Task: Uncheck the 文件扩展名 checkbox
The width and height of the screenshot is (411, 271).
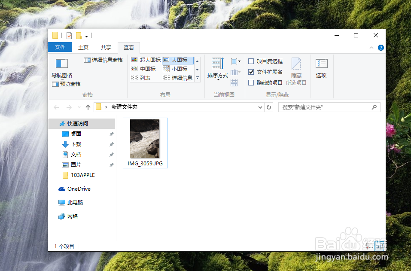Action: coord(251,72)
